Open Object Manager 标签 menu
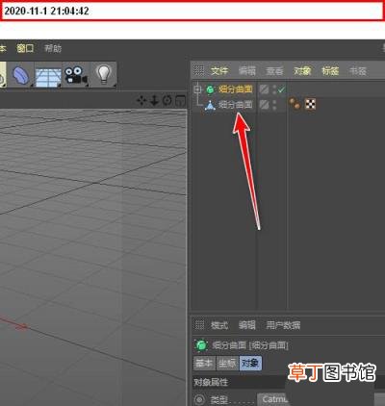Image resolution: width=385 pixels, height=406 pixels. [x=330, y=71]
